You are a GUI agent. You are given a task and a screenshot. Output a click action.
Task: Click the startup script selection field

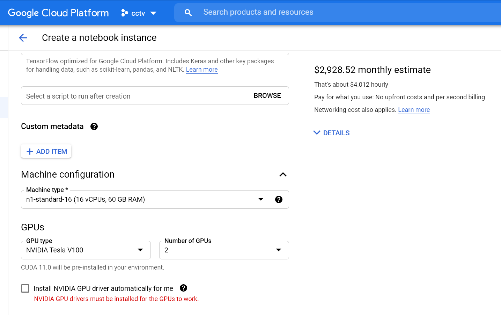(x=155, y=96)
